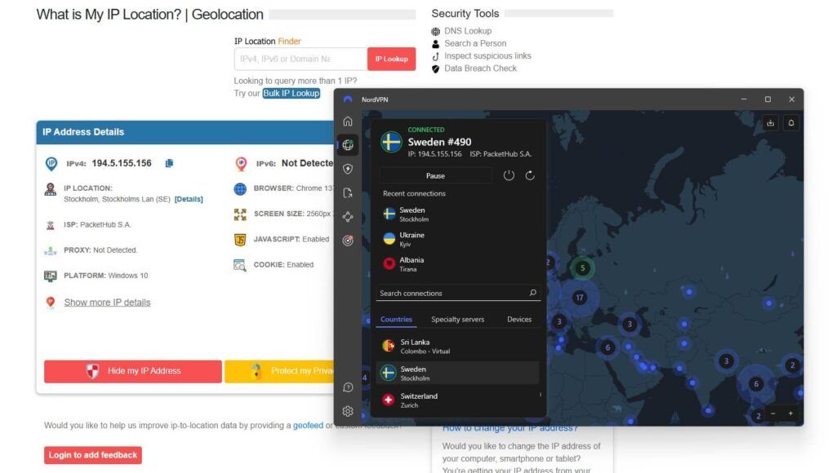This screenshot has width=836, height=473.
Task: Select recent connection Sweden Stockholm
Action: pos(458,214)
